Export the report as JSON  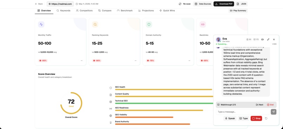[242, 4]
